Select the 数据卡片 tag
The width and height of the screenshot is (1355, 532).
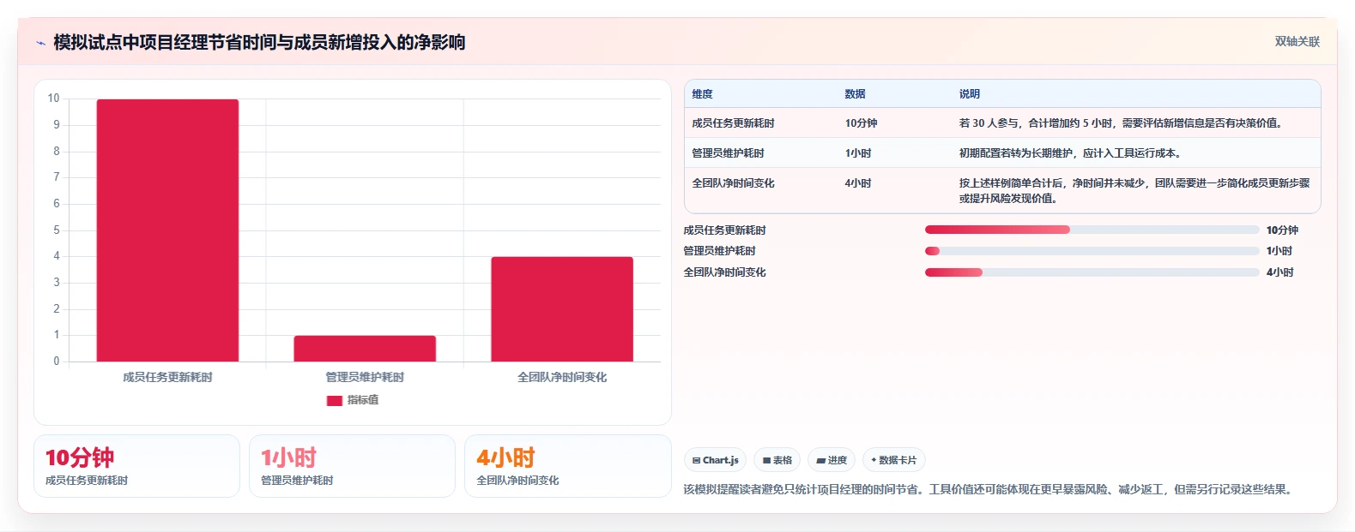point(893,460)
